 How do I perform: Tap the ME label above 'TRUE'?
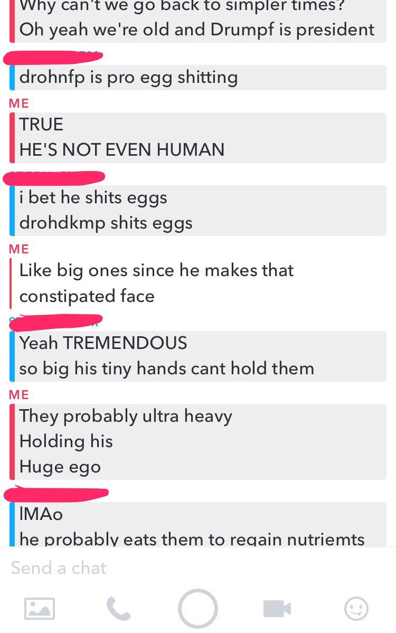click(19, 103)
